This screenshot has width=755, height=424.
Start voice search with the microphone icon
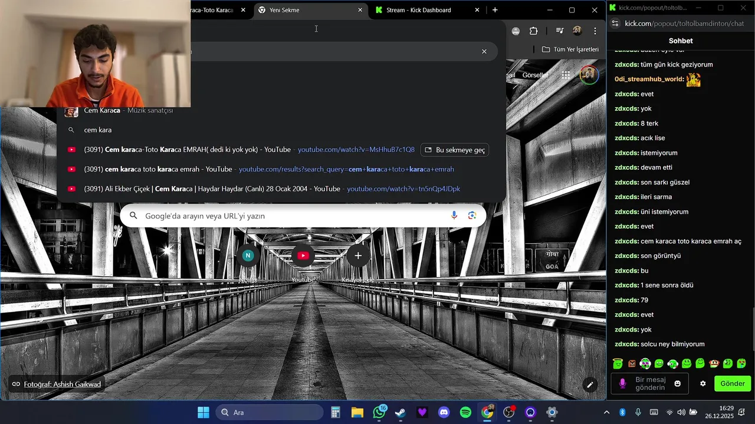click(454, 216)
